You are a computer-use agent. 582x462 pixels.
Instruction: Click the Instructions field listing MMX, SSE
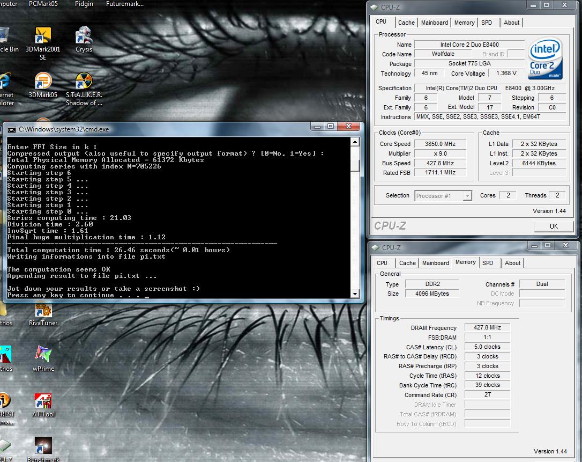(x=490, y=117)
